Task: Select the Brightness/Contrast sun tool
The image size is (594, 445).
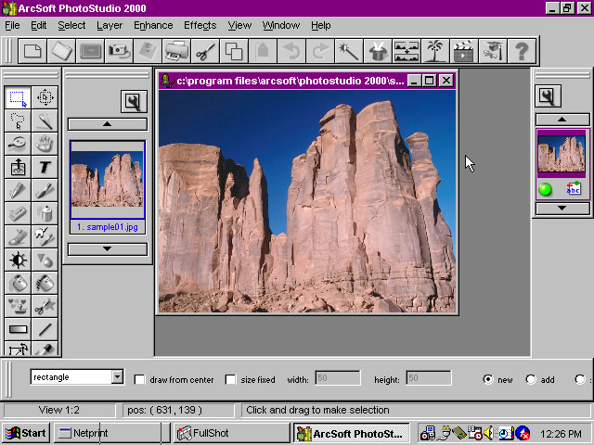Action: [x=18, y=260]
